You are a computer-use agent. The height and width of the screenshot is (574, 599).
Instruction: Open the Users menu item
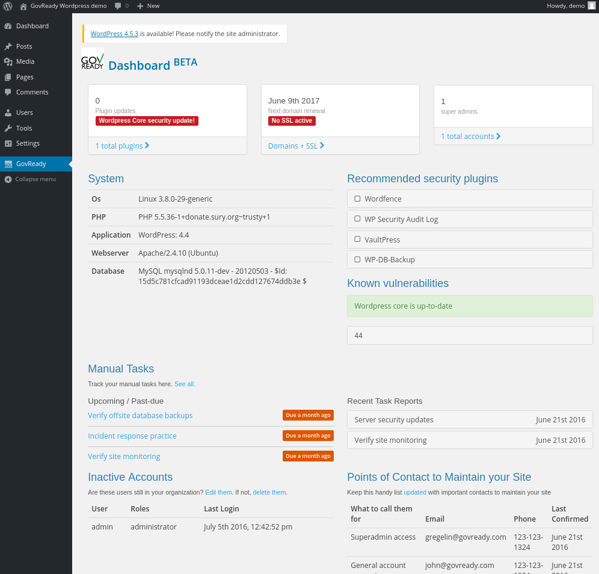(x=36, y=113)
